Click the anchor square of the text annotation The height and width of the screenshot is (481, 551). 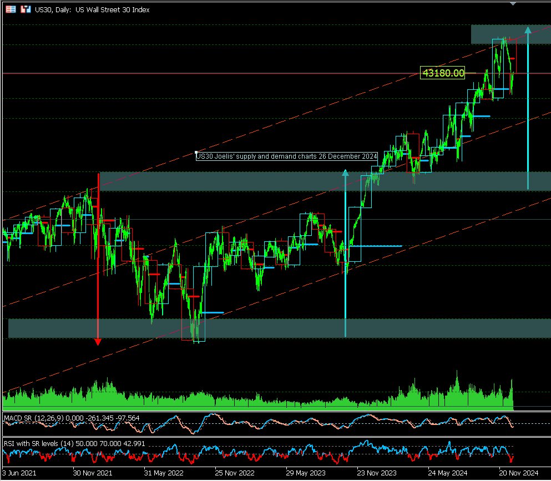click(x=196, y=153)
